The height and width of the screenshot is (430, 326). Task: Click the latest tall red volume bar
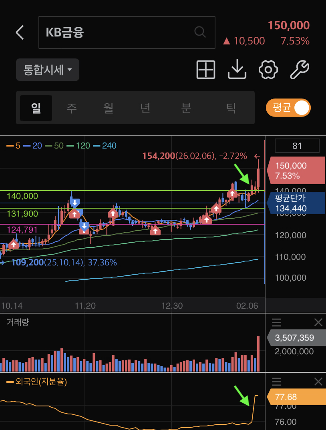258,354
